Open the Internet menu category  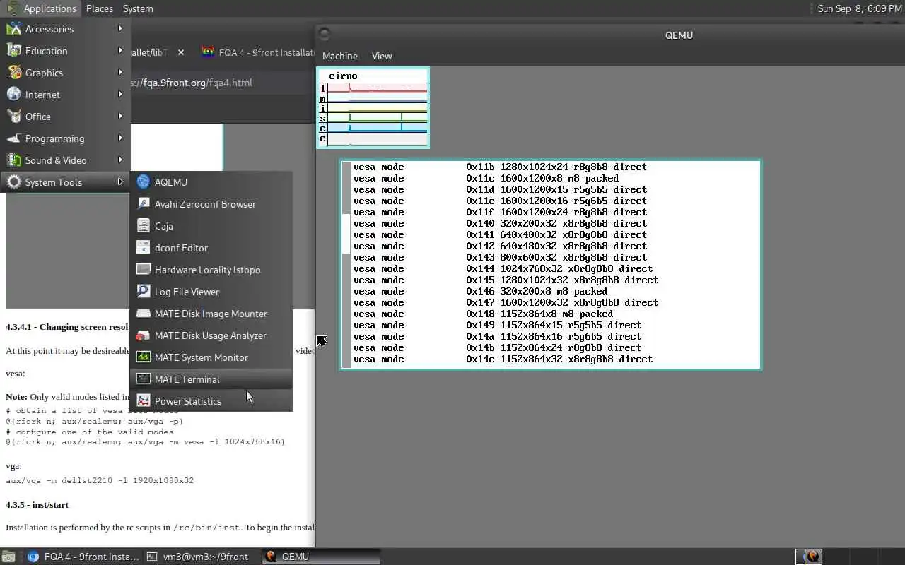click(x=65, y=95)
